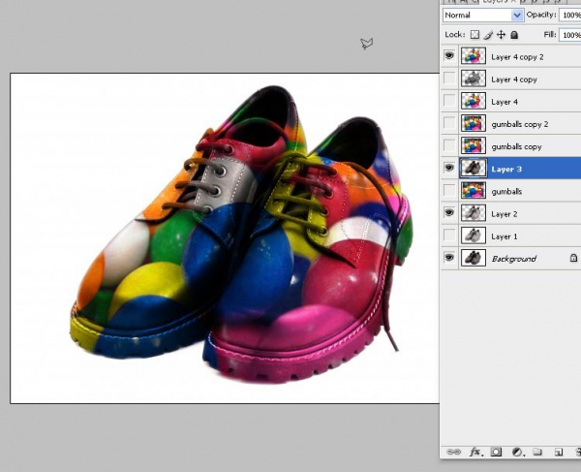Screen dimensions: 581x472
Task: Select 'gumballs' layer name
Action: (506, 192)
